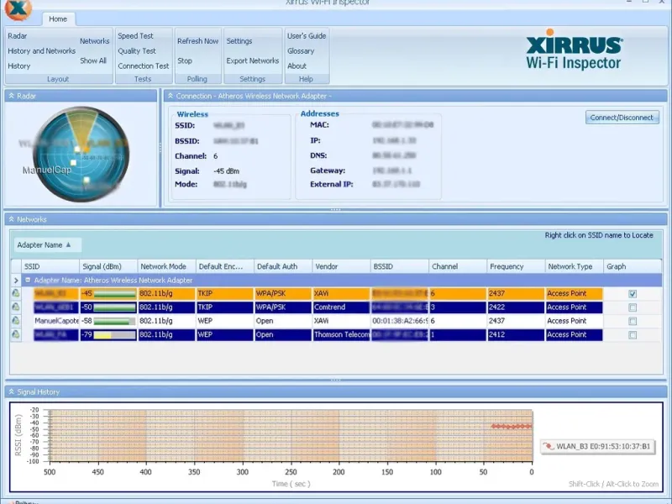Image resolution: width=672 pixels, height=504 pixels.
Task: Select the ManuelCapote SSID cell
Action: 56,321
